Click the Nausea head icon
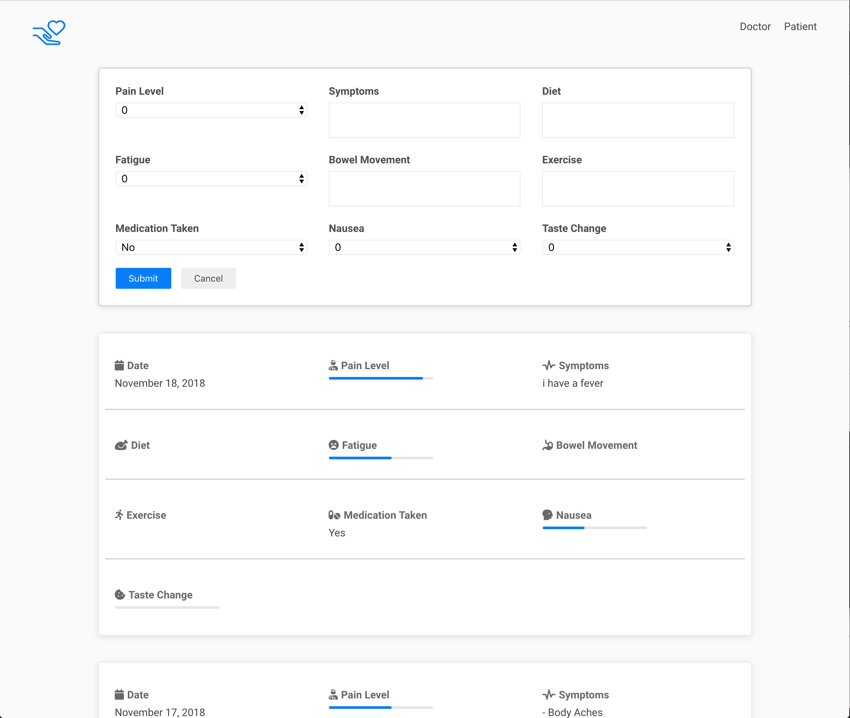The width and height of the screenshot is (850, 718). coord(547,515)
